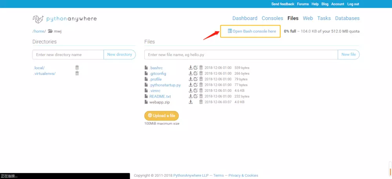Open the Help link

coord(315,4)
